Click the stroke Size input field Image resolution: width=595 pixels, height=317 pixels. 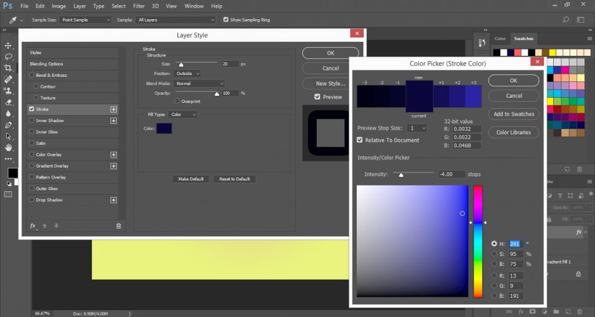230,64
